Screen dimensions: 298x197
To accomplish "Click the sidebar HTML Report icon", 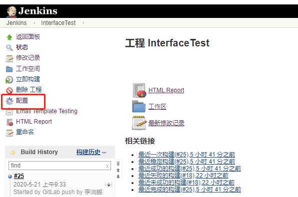I will coord(9,122).
